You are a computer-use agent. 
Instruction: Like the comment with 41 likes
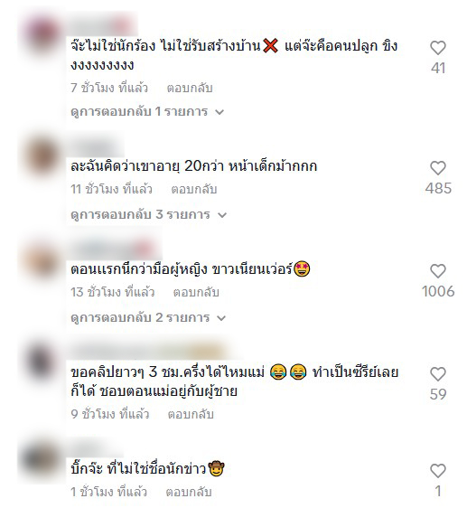click(438, 48)
